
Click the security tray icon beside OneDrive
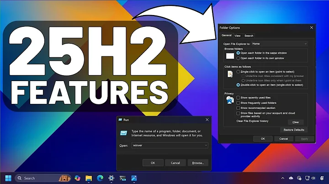pyautogui.click(x=299, y=178)
